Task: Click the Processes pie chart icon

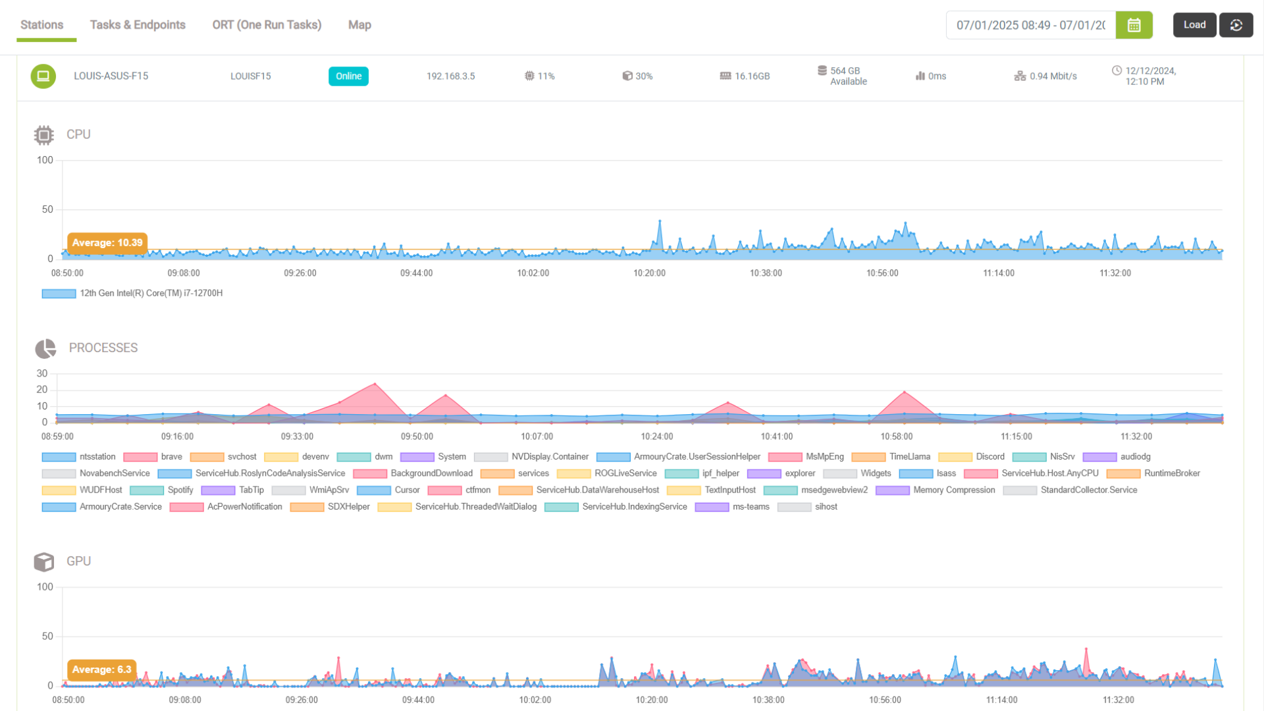Action: (x=44, y=348)
